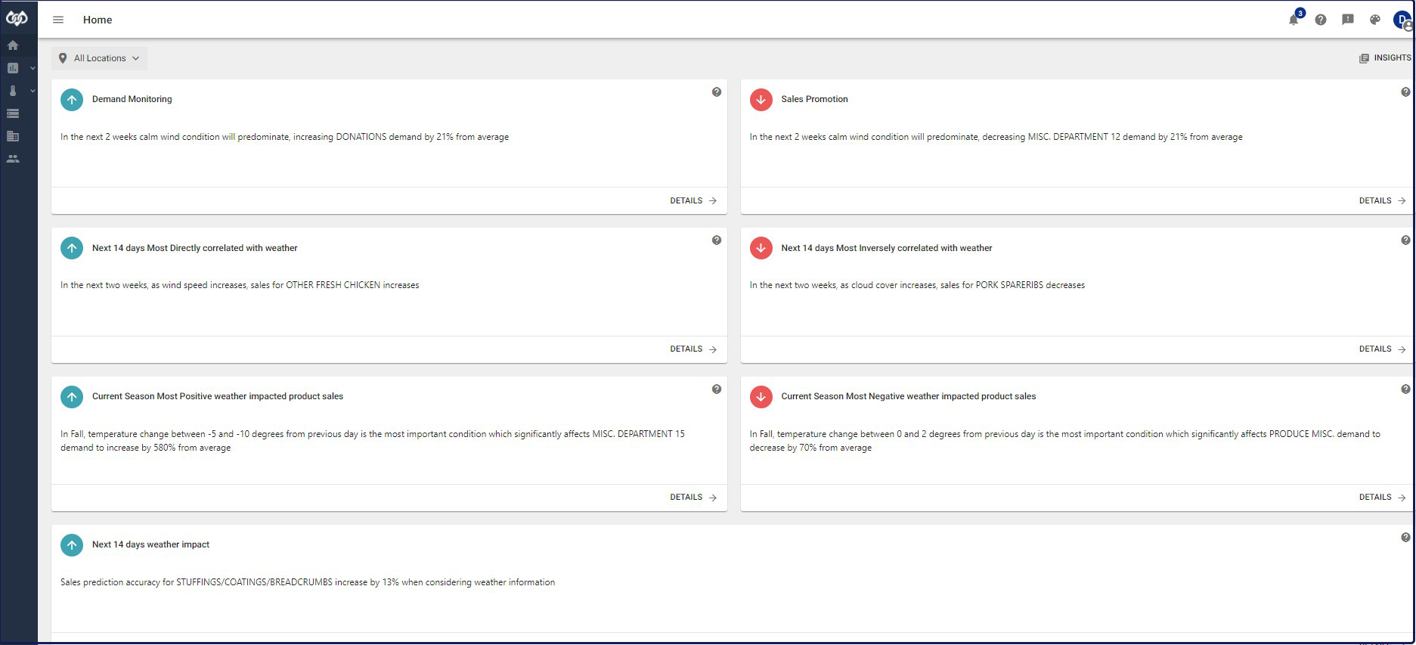
Task: Click the DONATIONS demand insight text
Action: pos(284,137)
